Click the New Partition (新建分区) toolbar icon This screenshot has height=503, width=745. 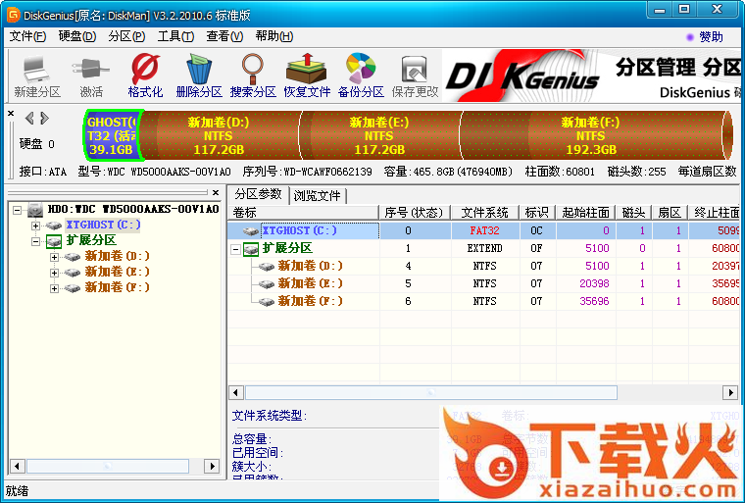(37, 76)
